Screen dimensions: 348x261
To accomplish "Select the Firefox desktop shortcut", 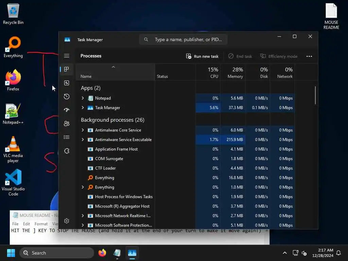I will pyautogui.click(x=13, y=80).
